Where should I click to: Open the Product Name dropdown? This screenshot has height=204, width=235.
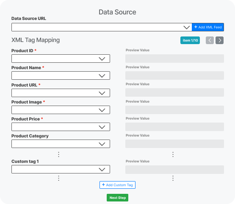pos(61,75)
